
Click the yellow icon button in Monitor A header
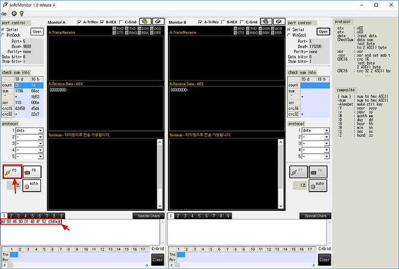point(145,22)
